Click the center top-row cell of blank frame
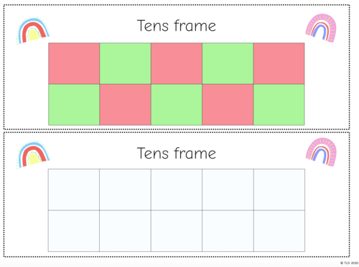 click(177, 189)
